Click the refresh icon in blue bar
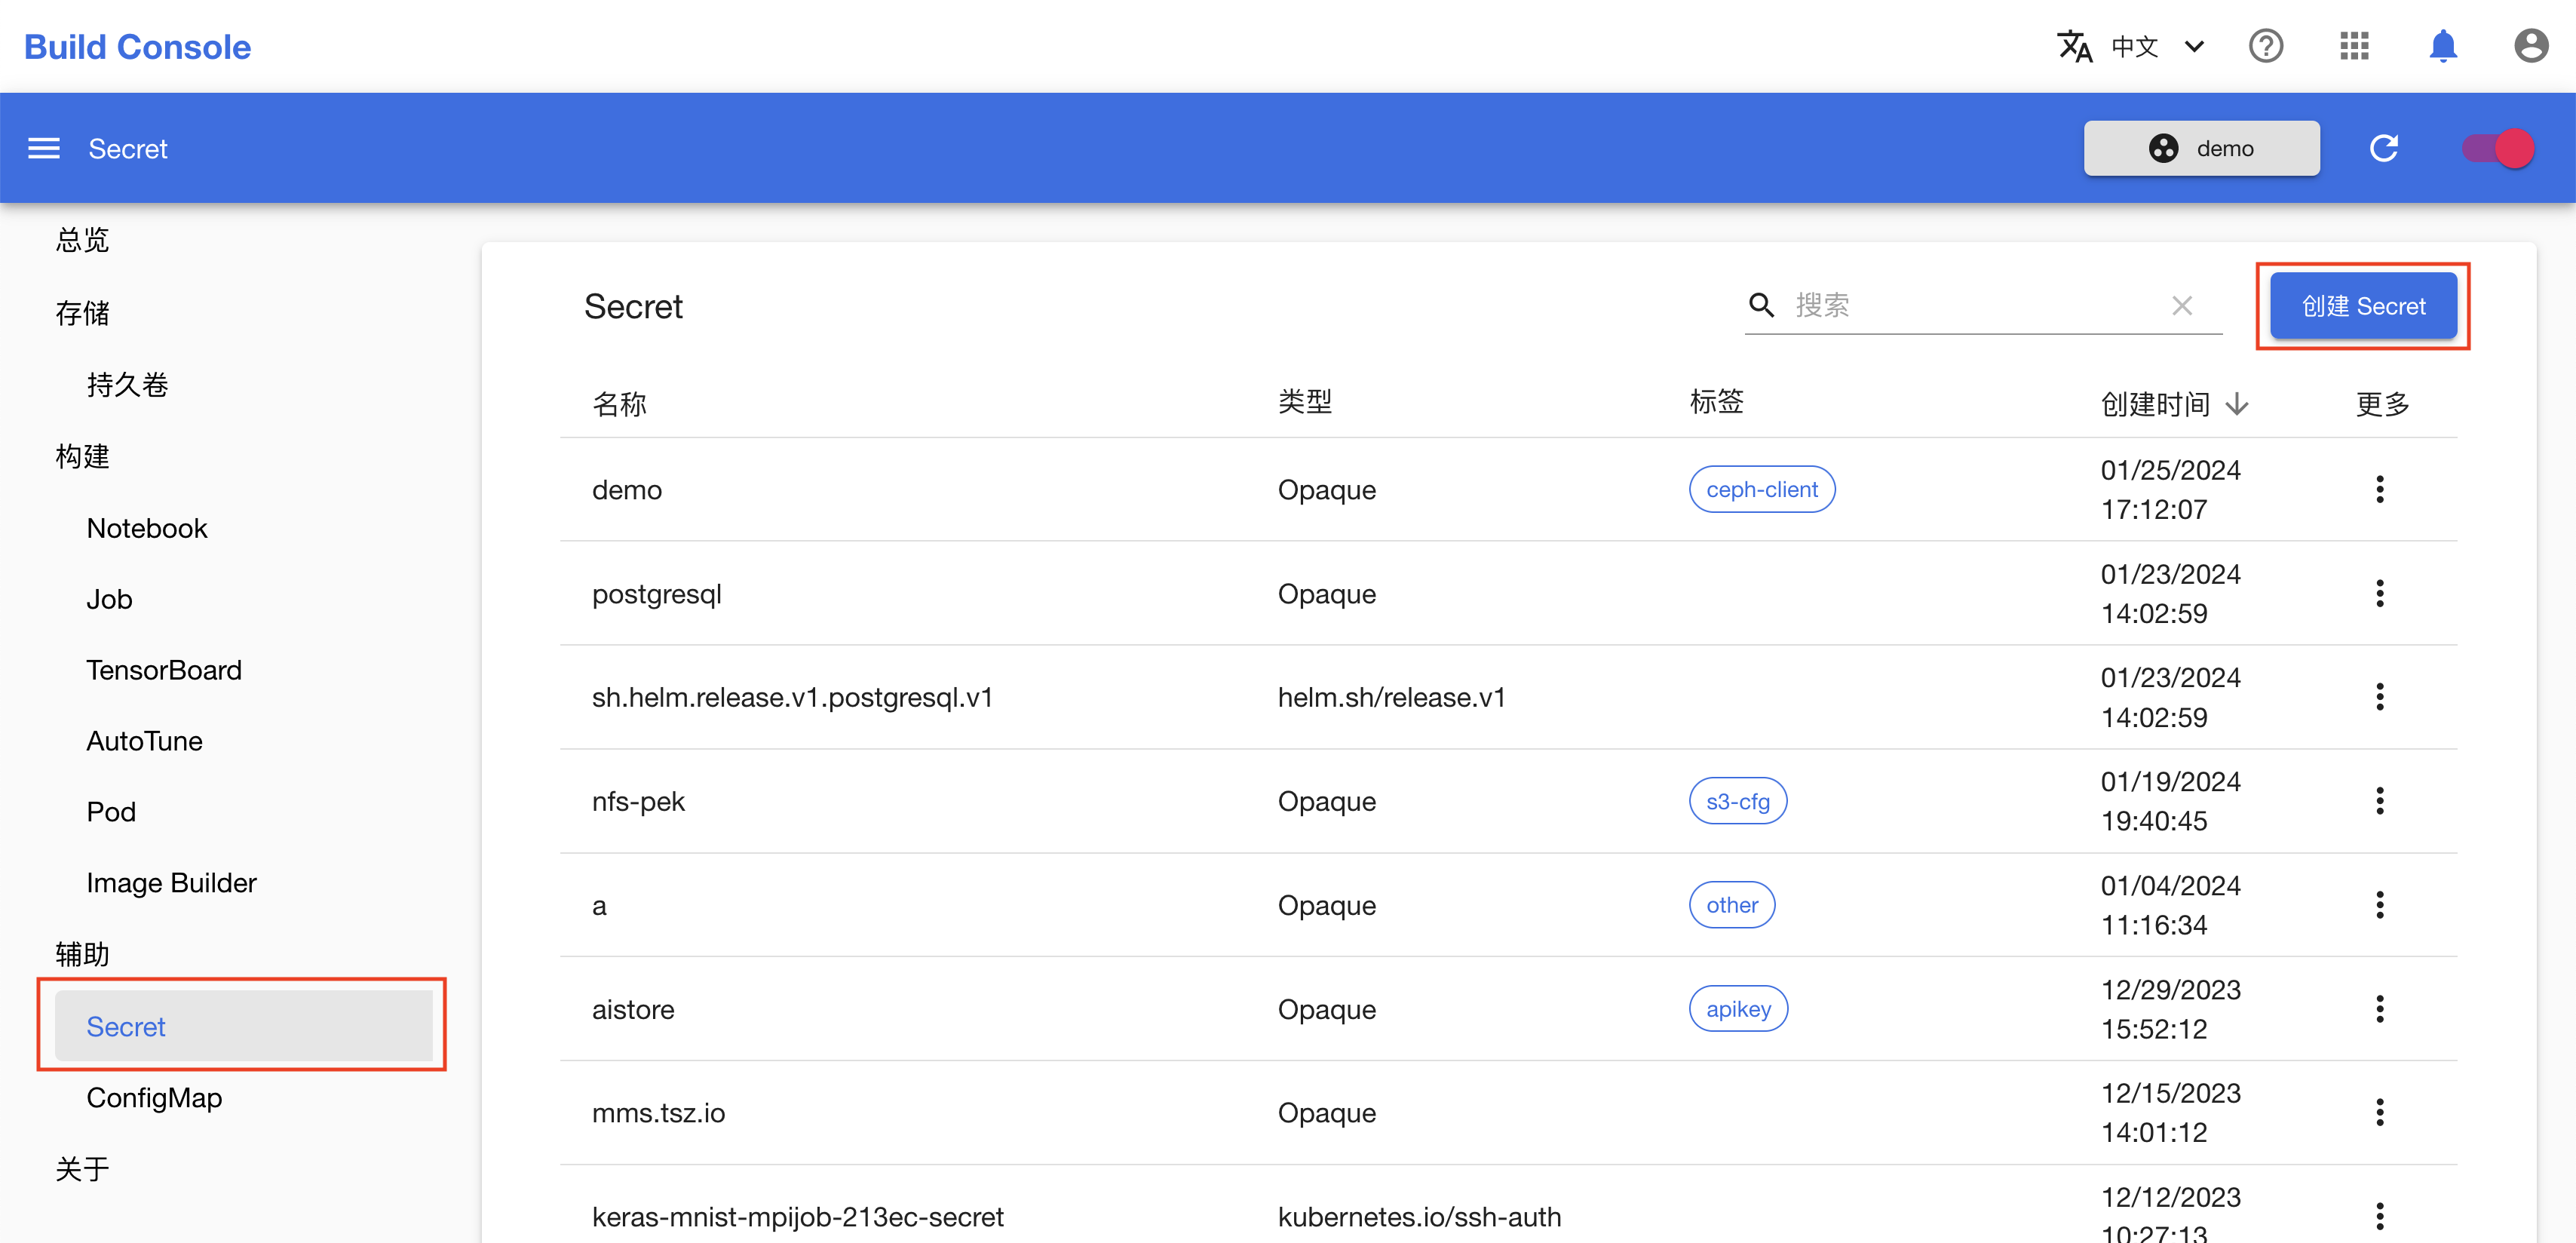 pos(2384,149)
